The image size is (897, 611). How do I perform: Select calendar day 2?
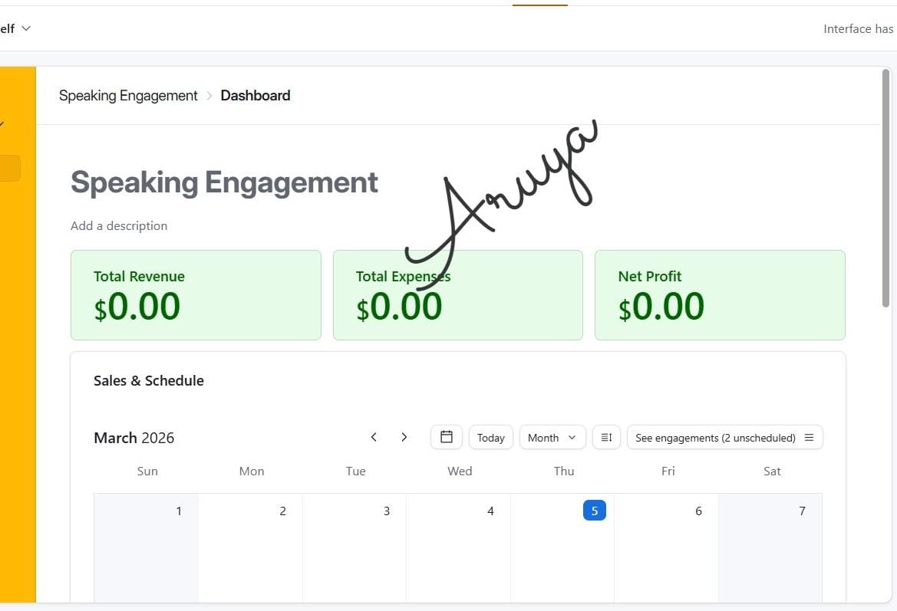[282, 511]
